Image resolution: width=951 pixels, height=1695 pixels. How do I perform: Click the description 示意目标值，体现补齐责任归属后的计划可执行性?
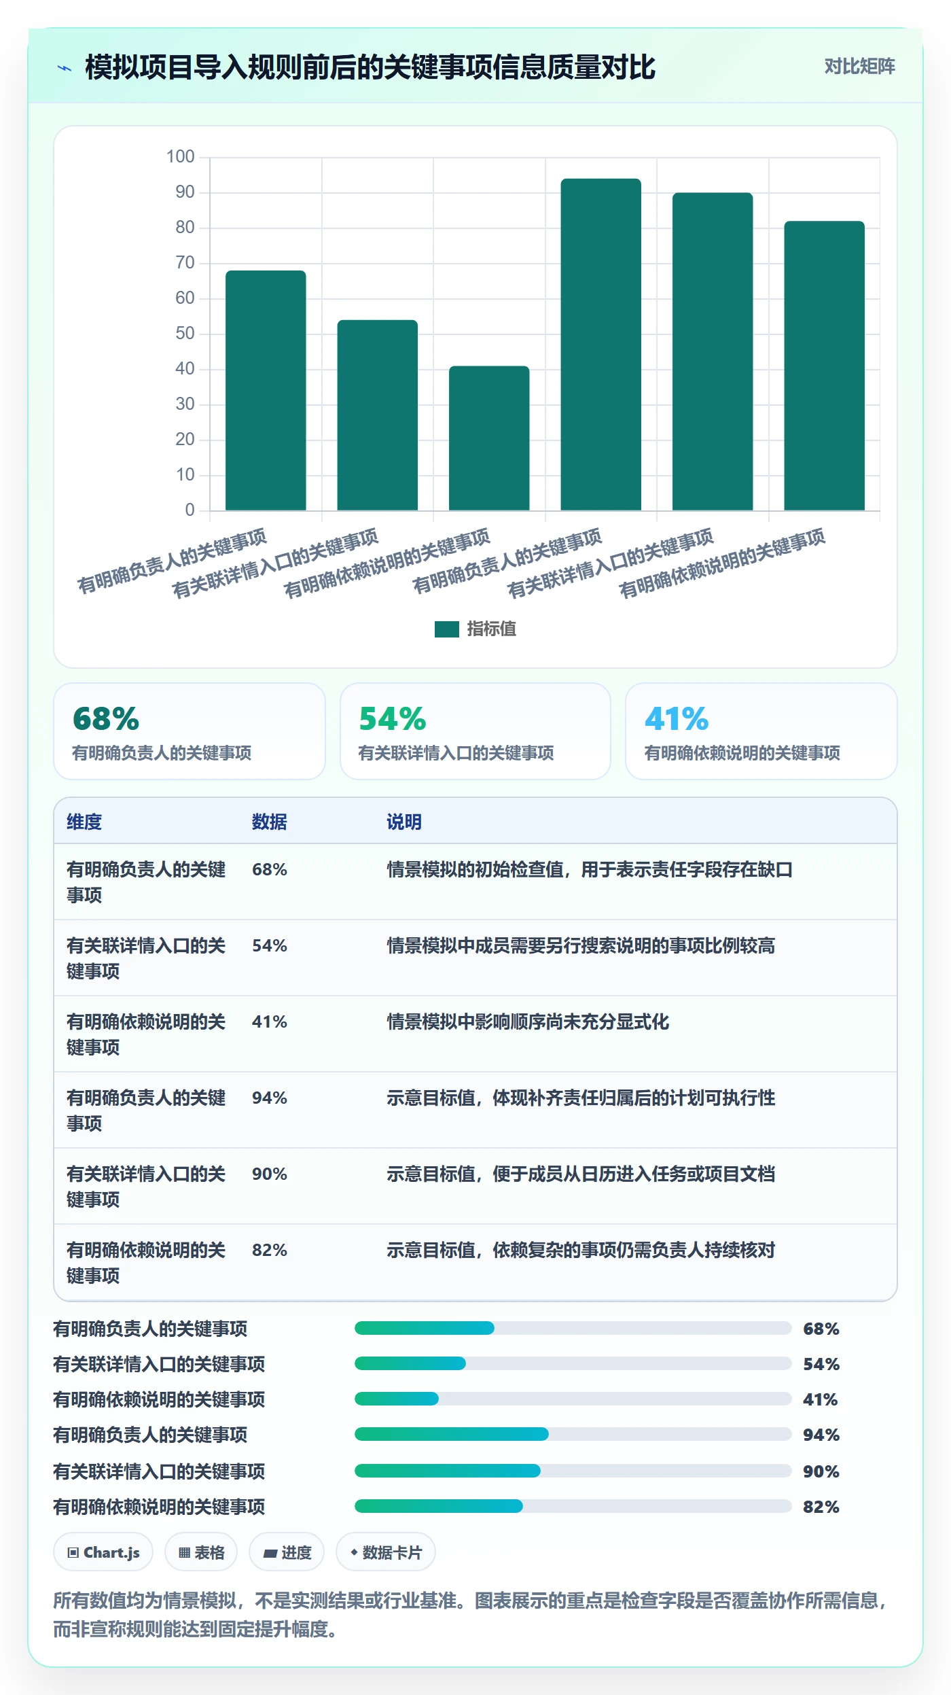click(x=581, y=1098)
